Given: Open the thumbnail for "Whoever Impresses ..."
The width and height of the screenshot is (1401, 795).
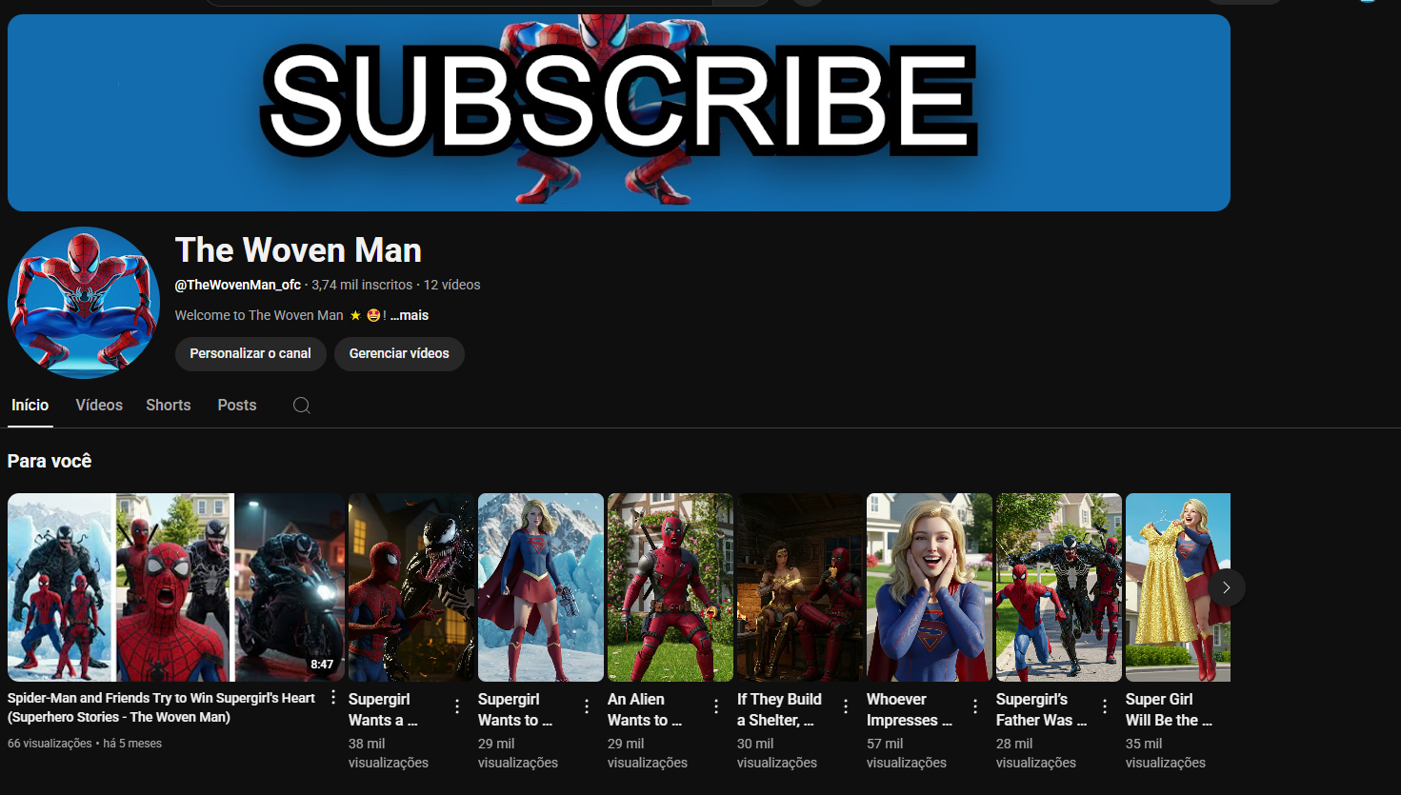Looking at the screenshot, I should click(x=930, y=587).
